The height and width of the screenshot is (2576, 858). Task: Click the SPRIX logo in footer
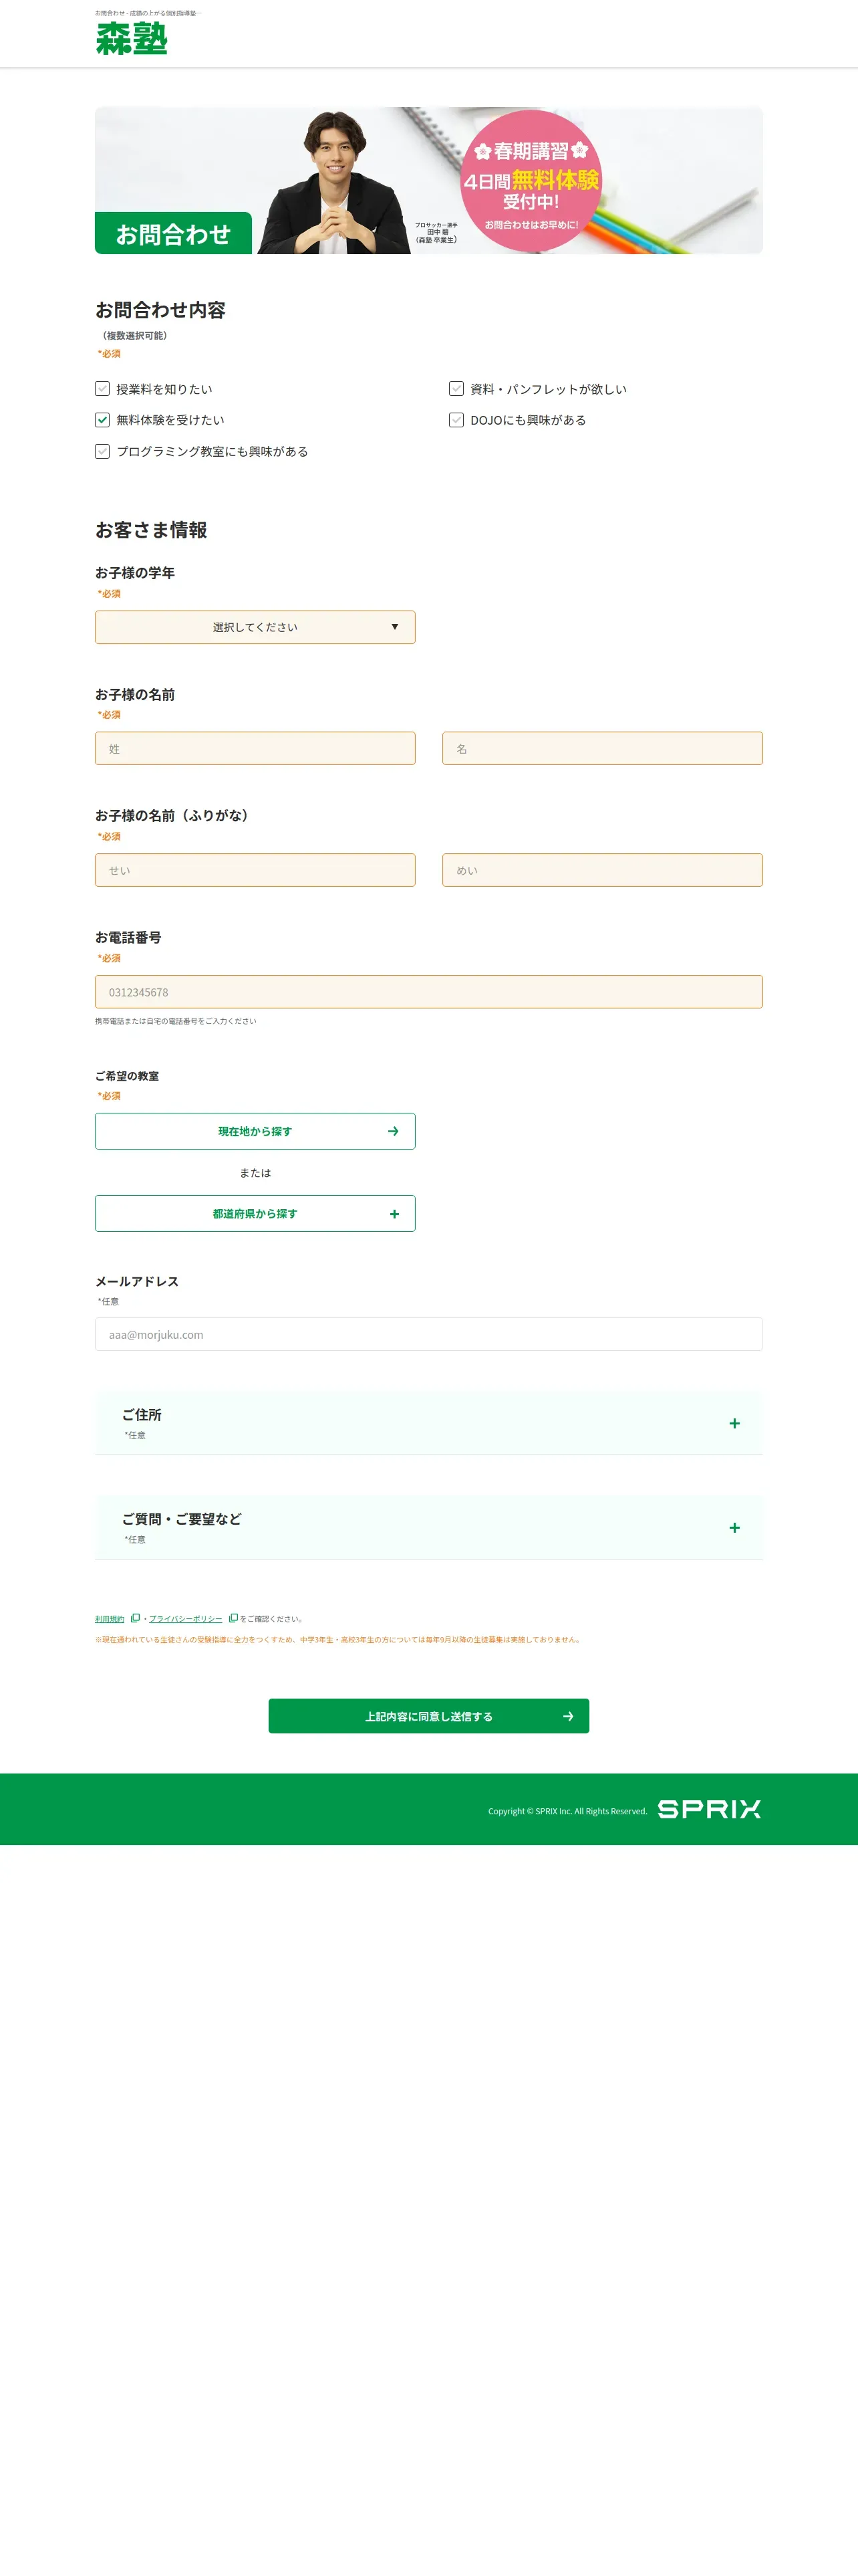click(x=709, y=1808)
